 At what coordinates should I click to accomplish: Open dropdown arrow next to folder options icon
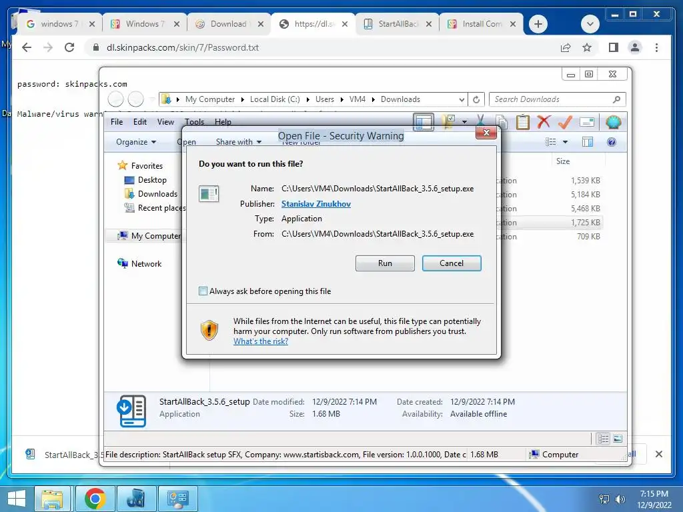tap(464, 123)
